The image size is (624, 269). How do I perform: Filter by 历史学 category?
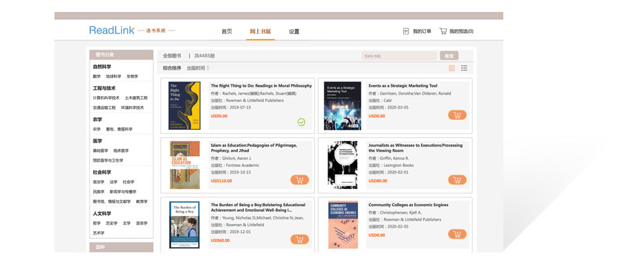click(x=111, y=223)
